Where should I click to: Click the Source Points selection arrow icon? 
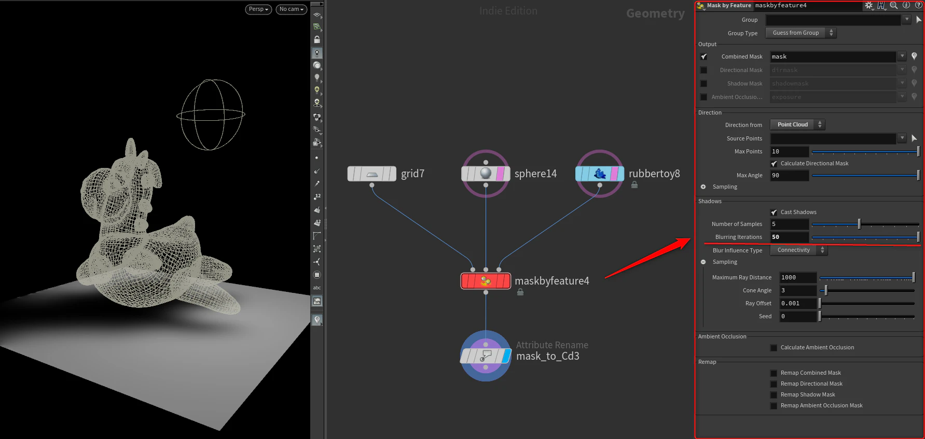pyautogui.click(x=914, y=138)
